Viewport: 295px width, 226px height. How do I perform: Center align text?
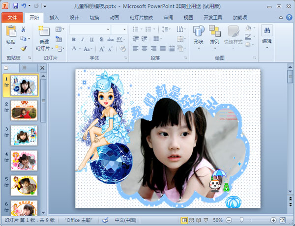coord(145,49)
